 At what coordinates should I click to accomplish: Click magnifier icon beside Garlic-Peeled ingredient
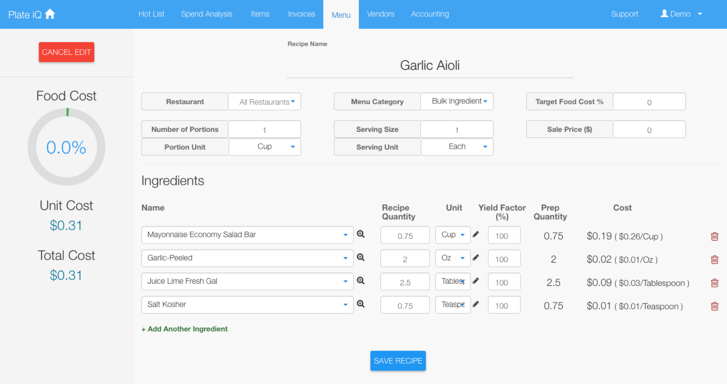(361, 258)
